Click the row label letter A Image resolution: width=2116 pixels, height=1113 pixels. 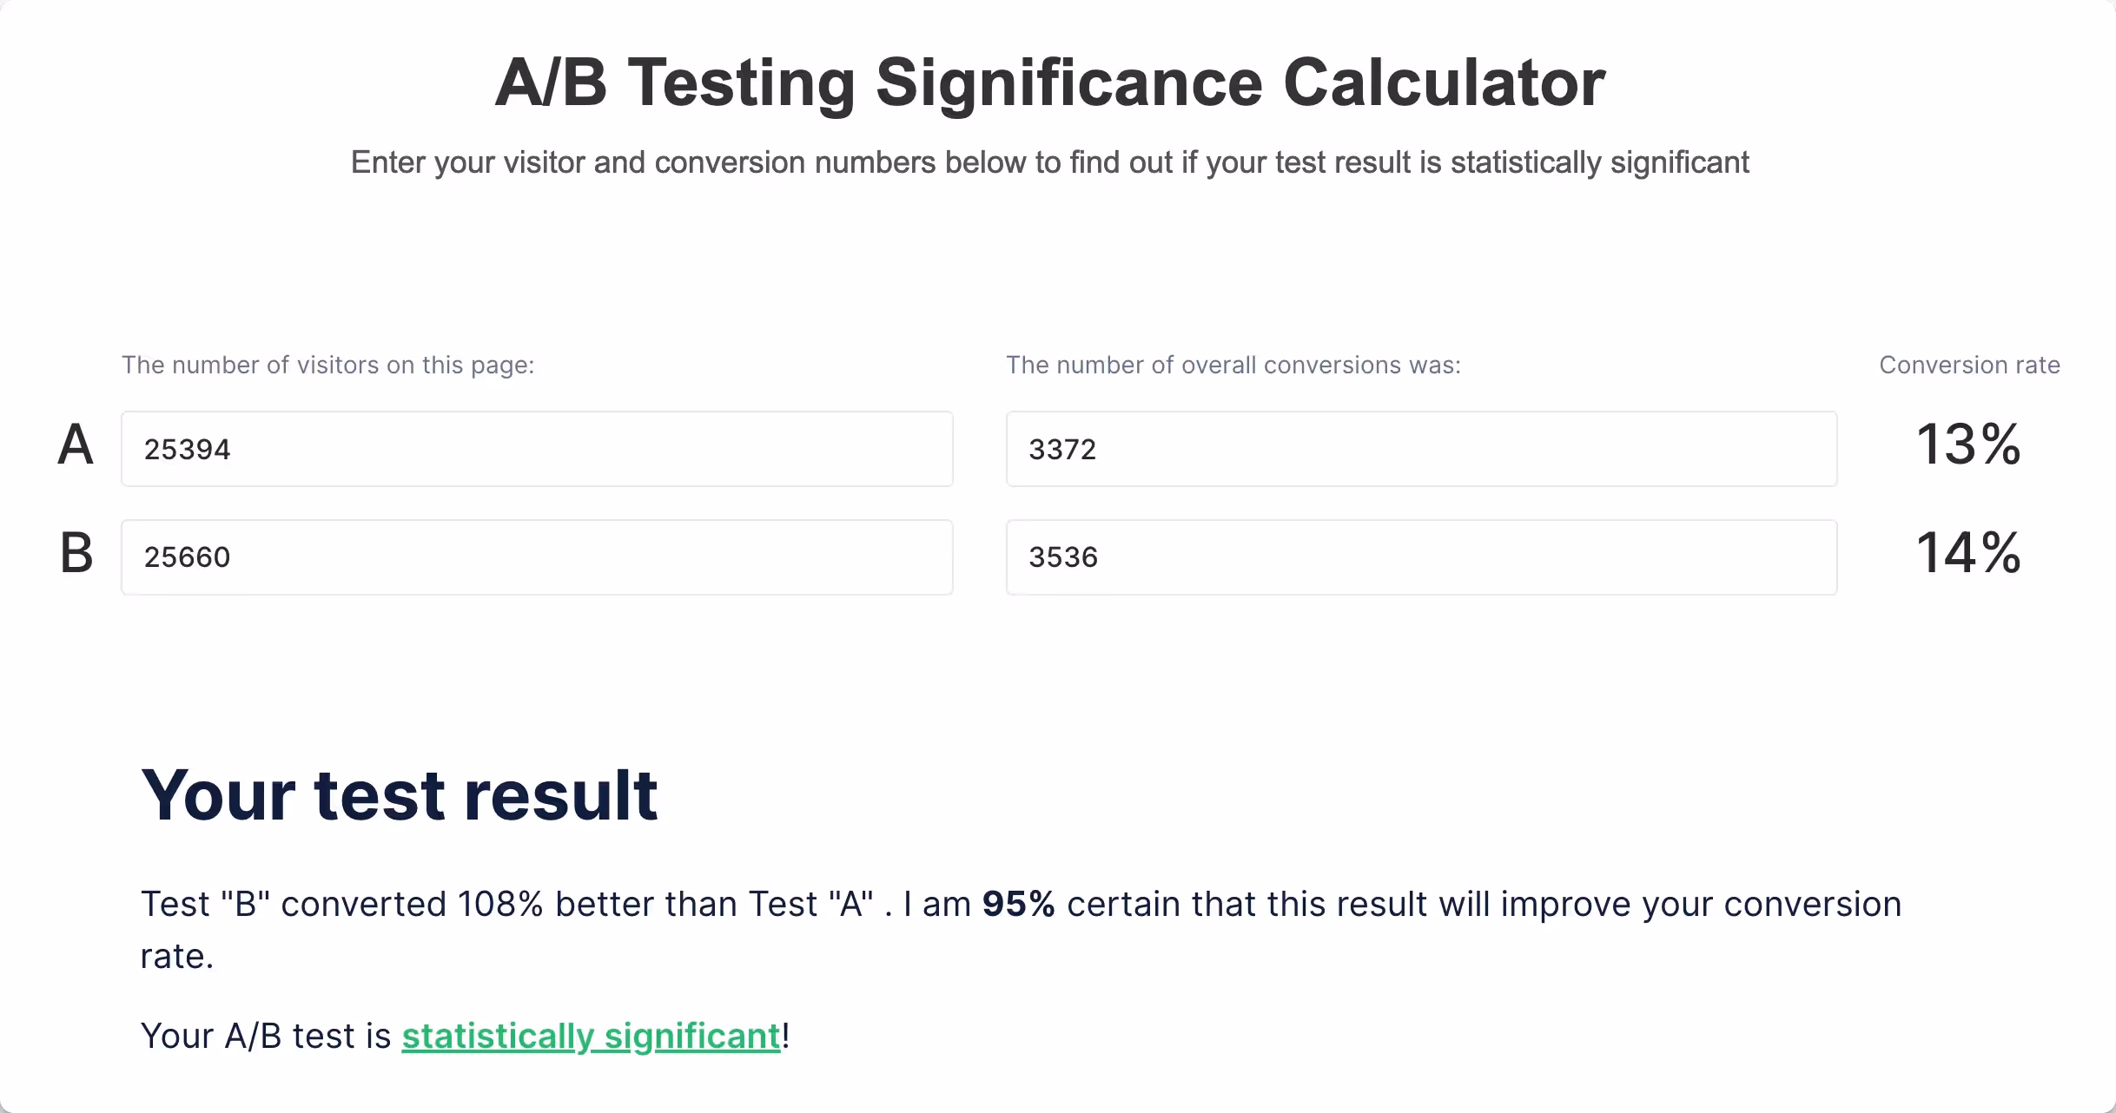(76, 445)
